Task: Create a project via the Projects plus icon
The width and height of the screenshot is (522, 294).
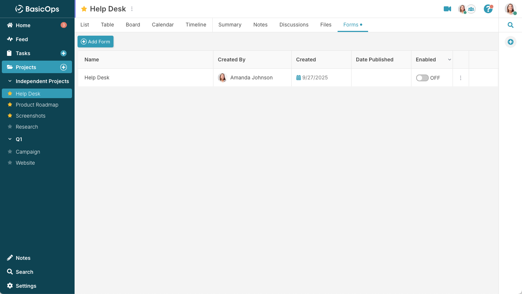Action: [63, 67]
